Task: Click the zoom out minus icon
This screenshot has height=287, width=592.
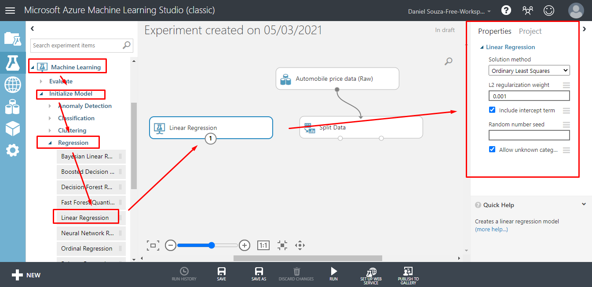Action: click(x=171, y=245)
